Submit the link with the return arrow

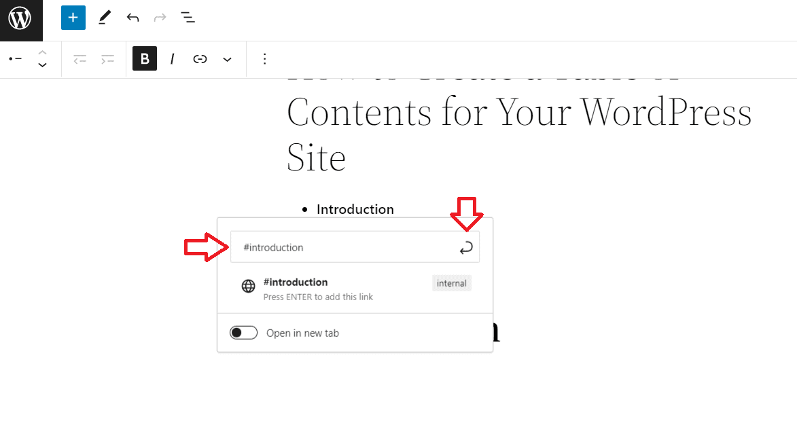(x=466, y=247)
